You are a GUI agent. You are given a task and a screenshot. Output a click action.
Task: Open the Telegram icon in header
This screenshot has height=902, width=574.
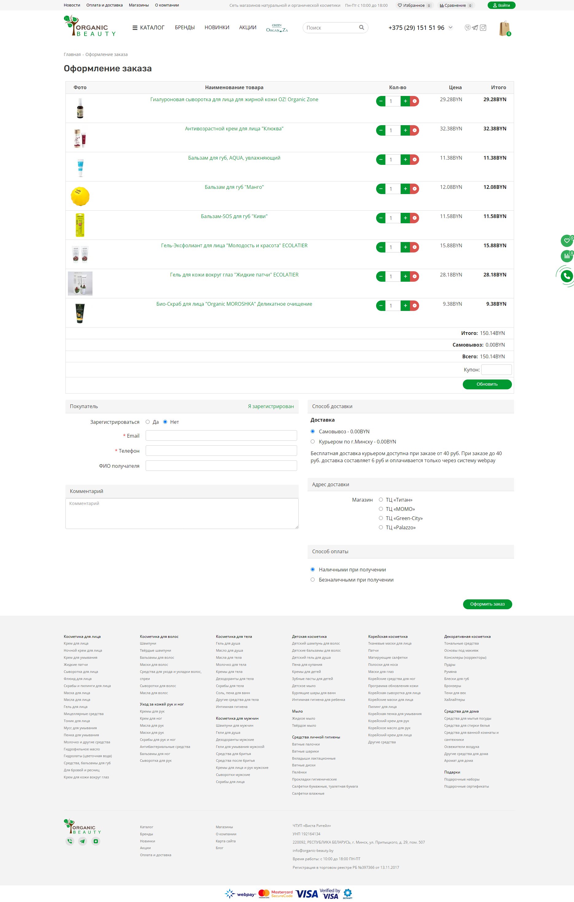[x=475, y=27]
